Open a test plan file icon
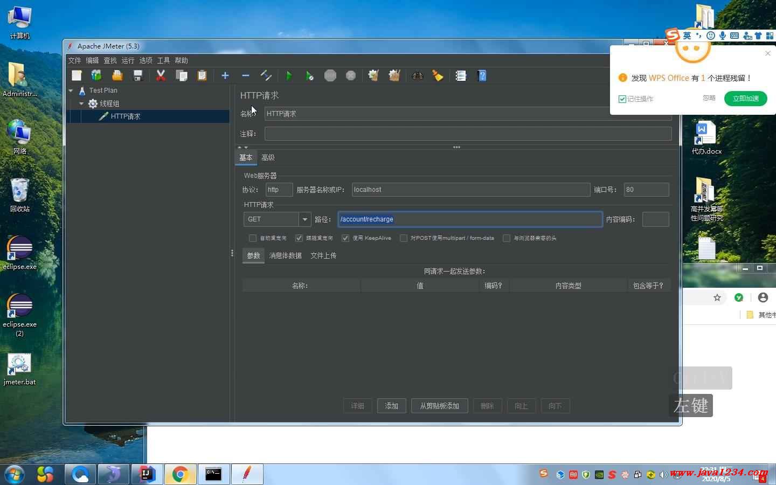The height and width of the screenshot is (485, 776). click(x=117, y=76)
